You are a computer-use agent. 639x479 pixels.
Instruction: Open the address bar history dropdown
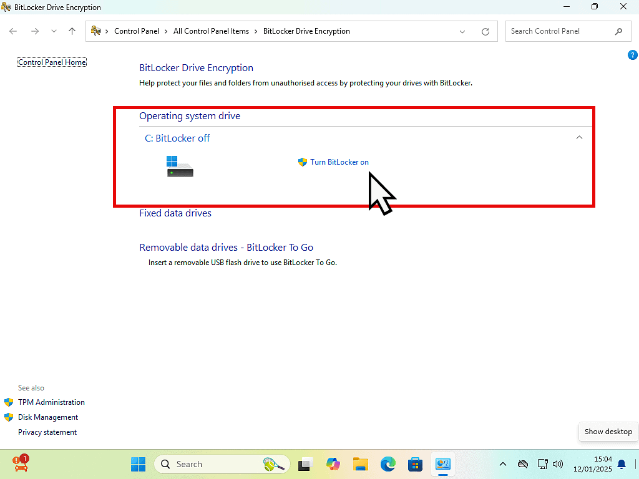pyautogui.click(x=462, y=31)
